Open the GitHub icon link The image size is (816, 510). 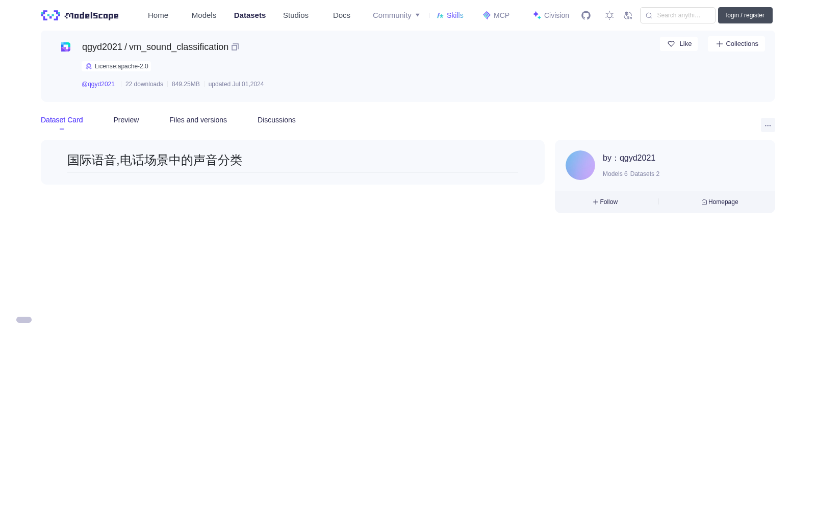tap(586, 15)
